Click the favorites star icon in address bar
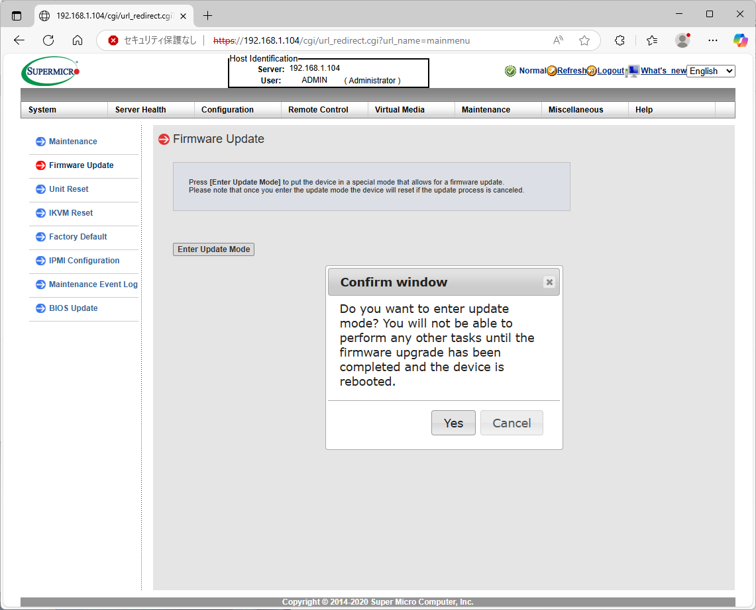This screenshot has width=756, height=610. pyautogui.click(x=584, y=40)
